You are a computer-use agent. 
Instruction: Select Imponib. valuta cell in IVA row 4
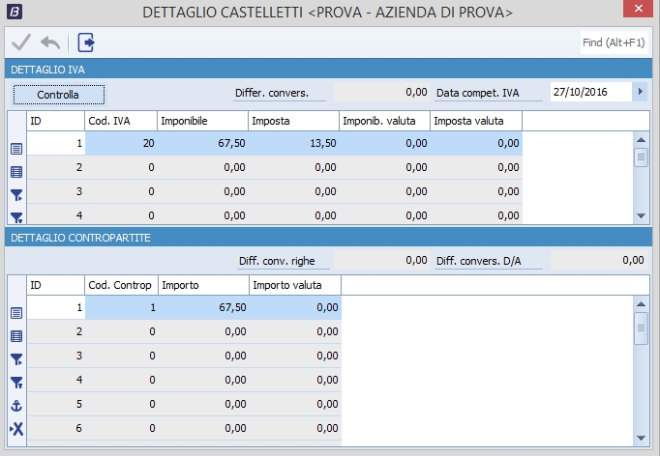tap(384, 214)
